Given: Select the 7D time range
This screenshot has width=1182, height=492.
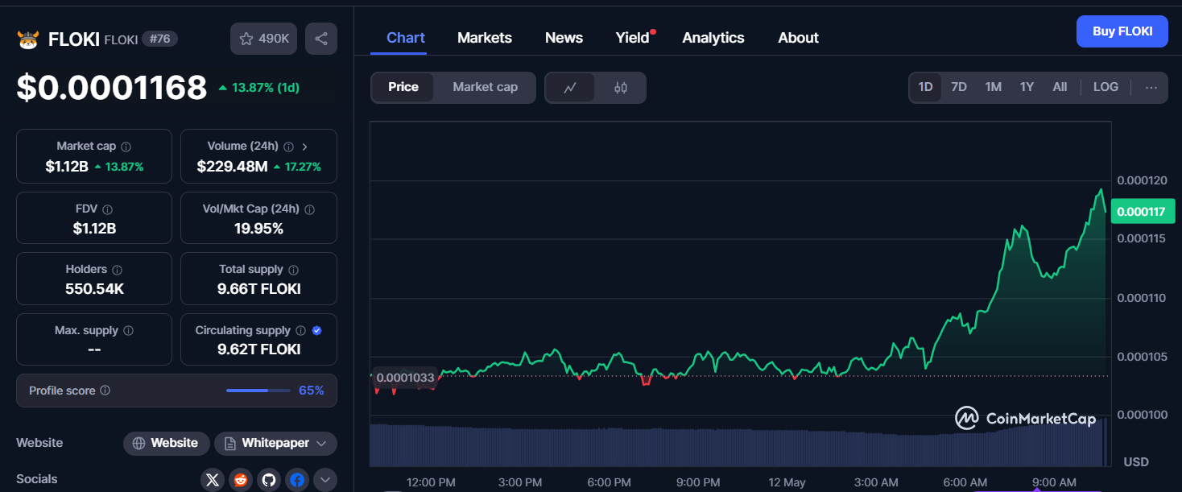Looking at the screenshot, I should coord(958,87).
